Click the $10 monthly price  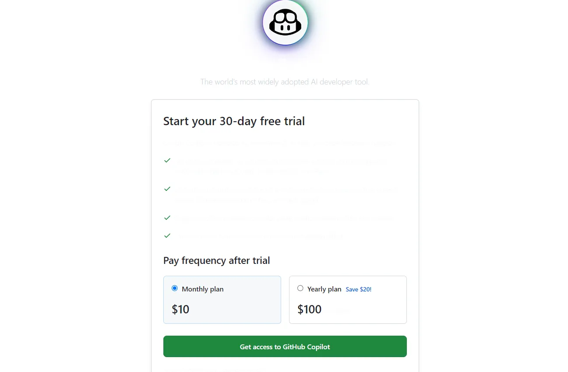point(180,309)
